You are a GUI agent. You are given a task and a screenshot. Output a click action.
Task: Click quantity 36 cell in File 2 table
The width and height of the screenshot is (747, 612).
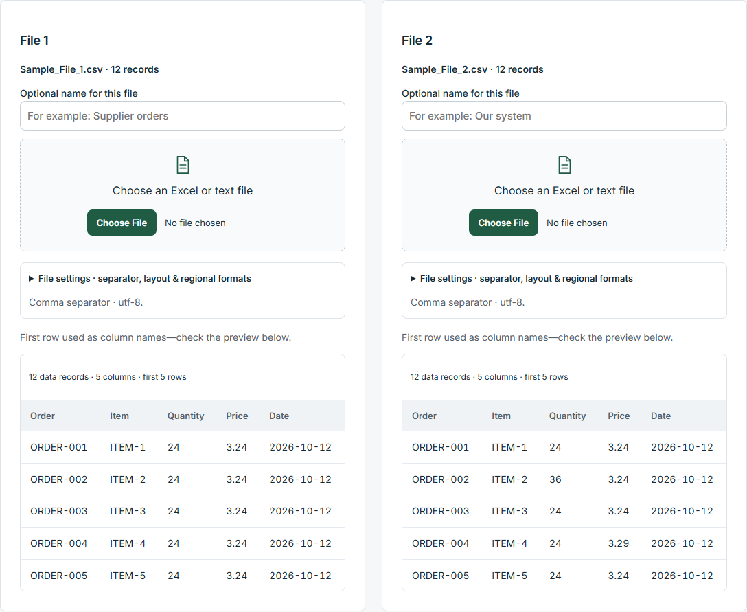pyautogui.click(x=555, y=479)
